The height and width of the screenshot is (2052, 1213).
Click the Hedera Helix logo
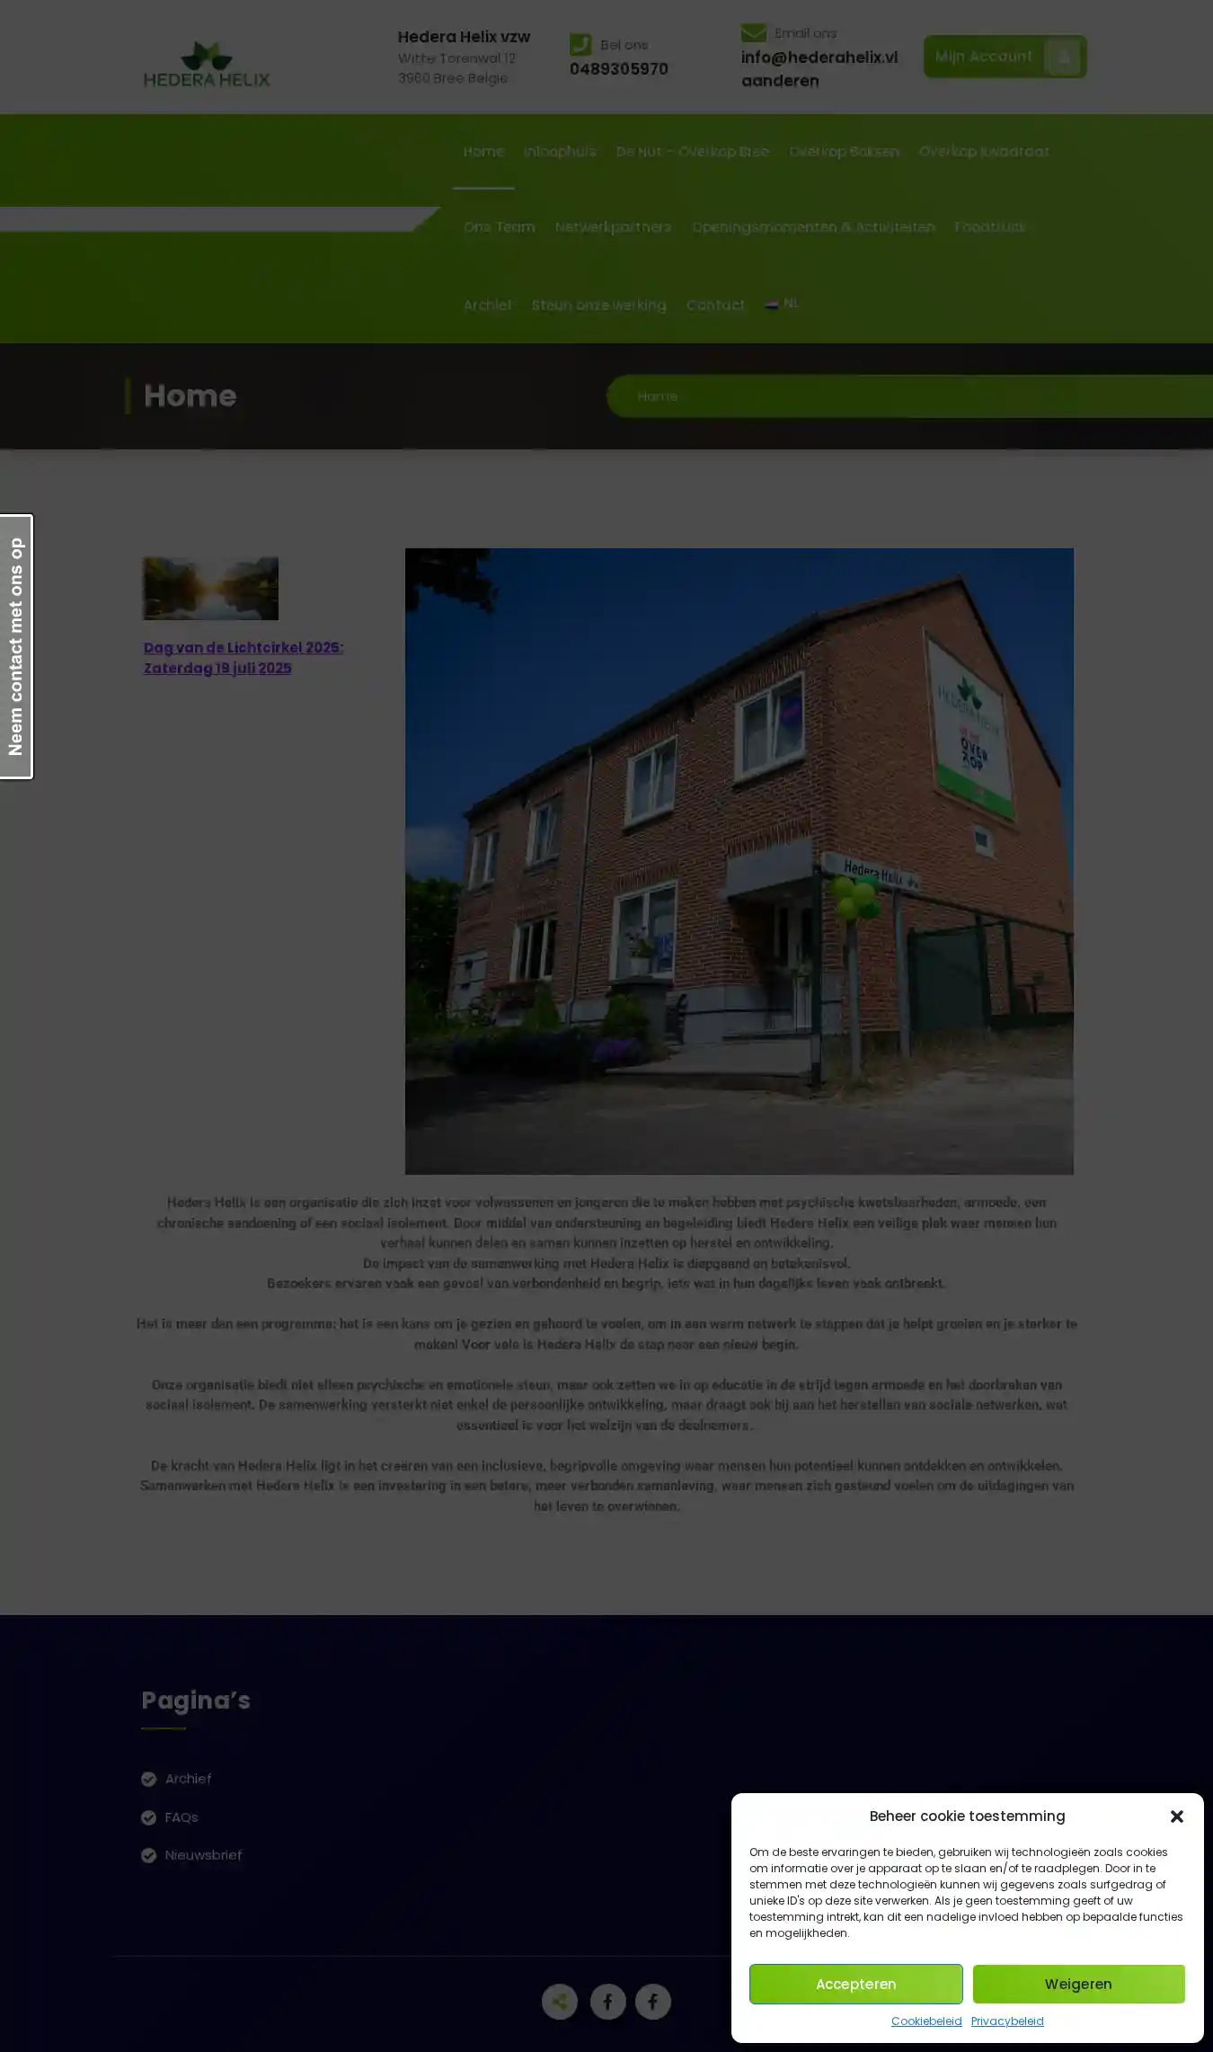click(207, 64)
